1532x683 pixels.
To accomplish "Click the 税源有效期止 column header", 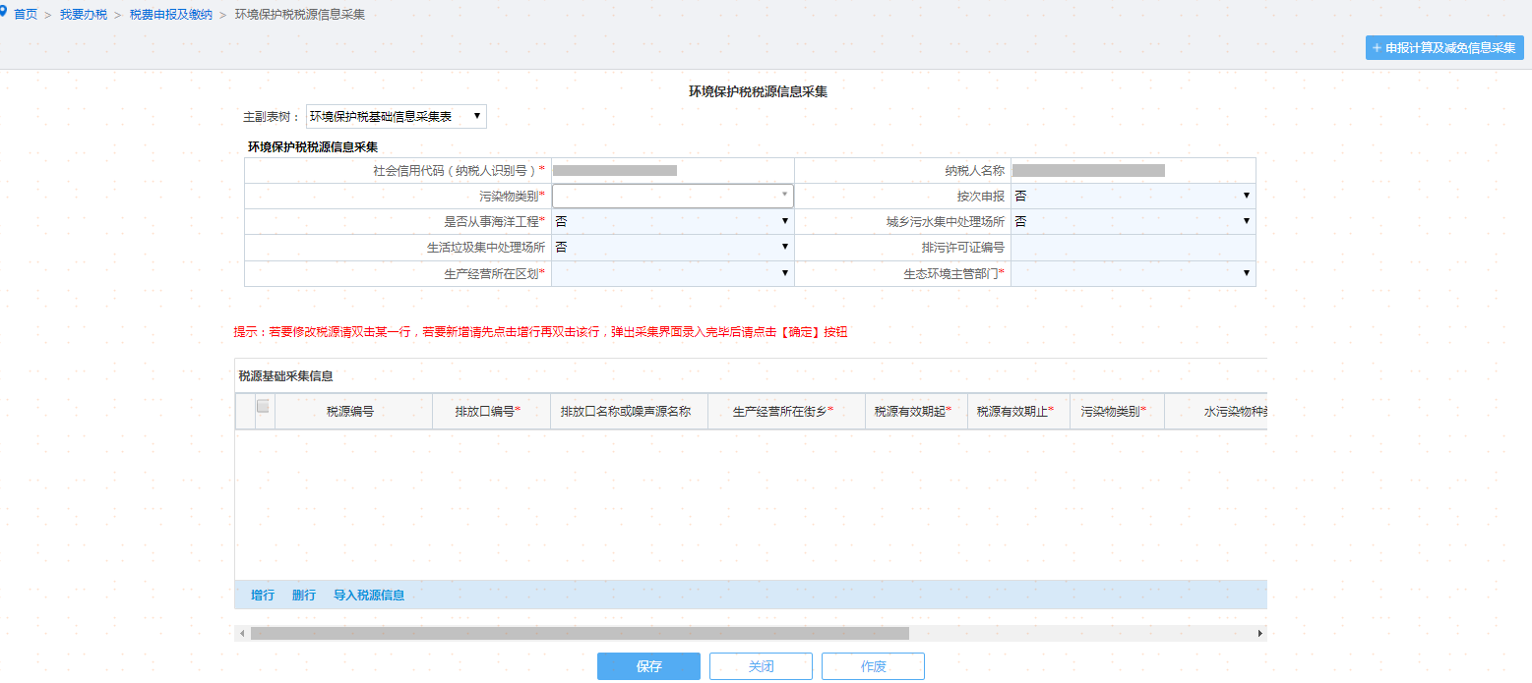I will point(1016,412).
